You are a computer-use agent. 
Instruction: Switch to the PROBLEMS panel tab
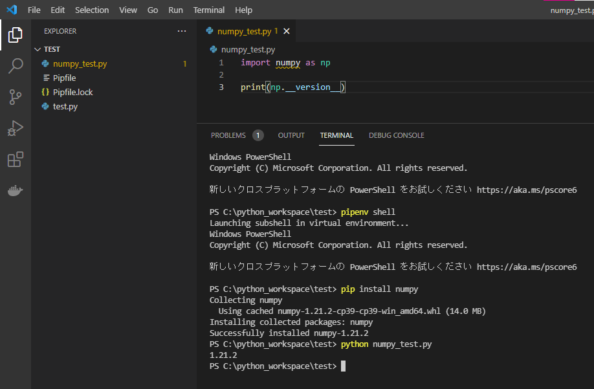228,135
